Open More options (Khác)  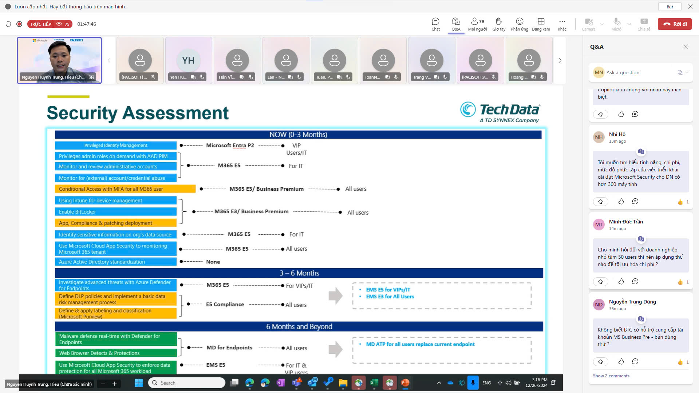tap(562, 24)
